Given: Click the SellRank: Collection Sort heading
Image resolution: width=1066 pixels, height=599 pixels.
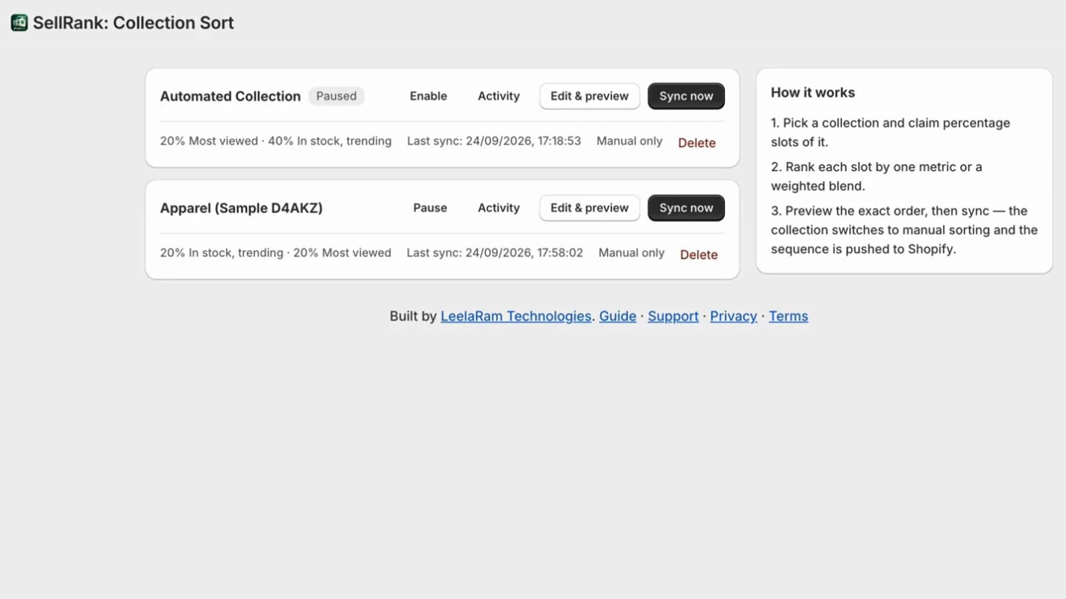Looking at the screenshot, I should tap(133, 23).
